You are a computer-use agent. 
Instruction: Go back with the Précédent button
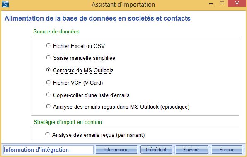tap(156, 150)
